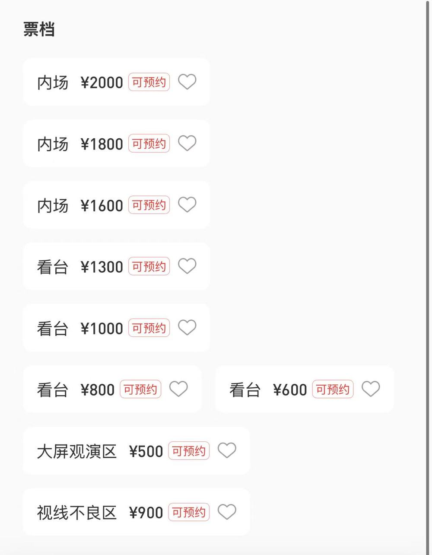Image resolution: width=432 pixels, height=555 pixels.
Task: Favorite the 视线不良区 ¥900 ticket
Action: tap(227, 512)
